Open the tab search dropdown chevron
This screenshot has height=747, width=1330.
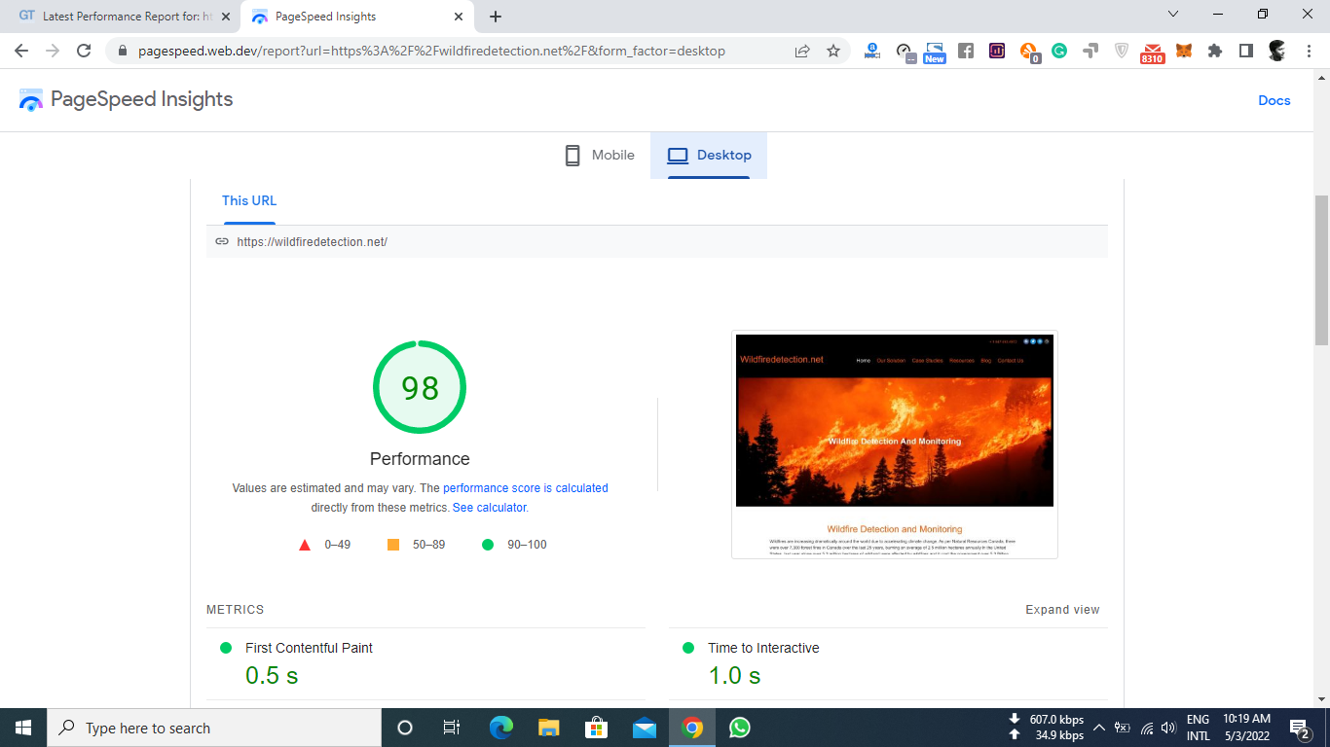(x=1173, y=15)
